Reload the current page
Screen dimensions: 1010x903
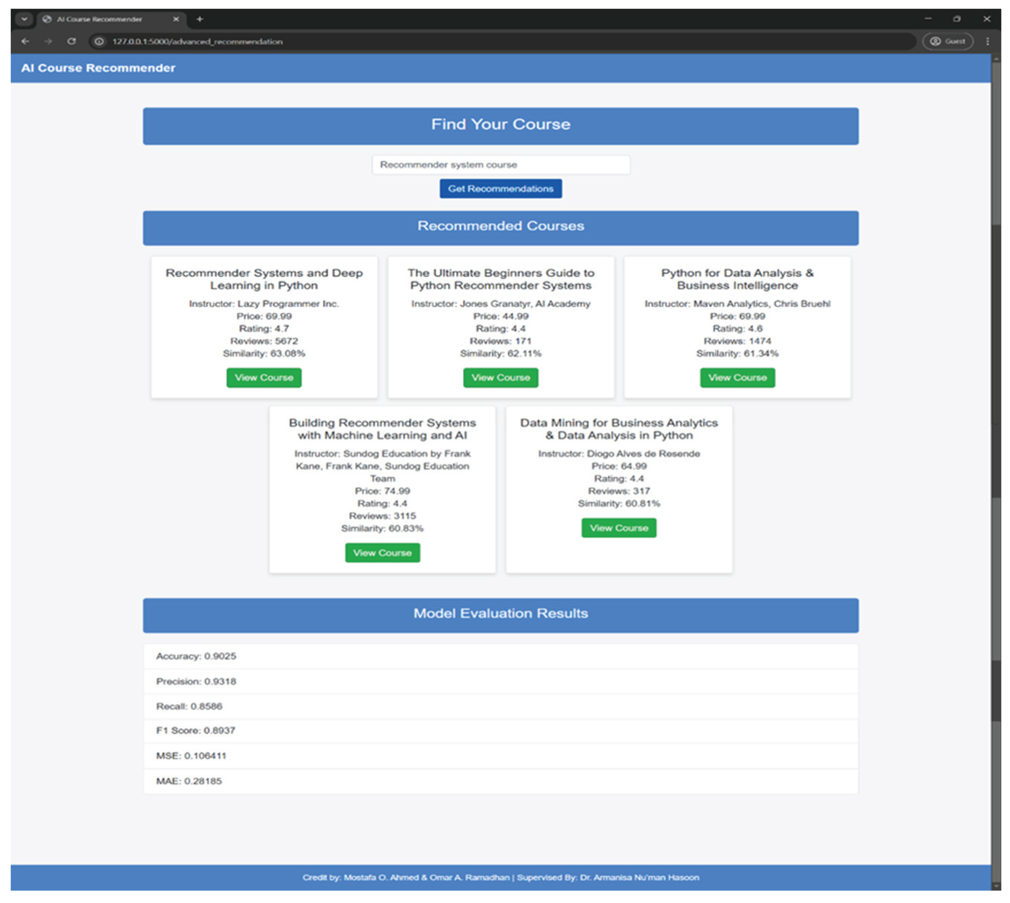pos(71,42)
